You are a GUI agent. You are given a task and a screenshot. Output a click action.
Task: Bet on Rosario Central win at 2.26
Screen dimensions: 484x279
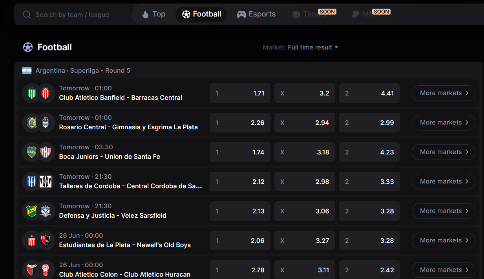click(x=240, y=123)
